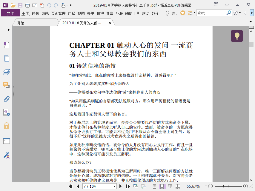This screenshot has width=255, height=191.
Task: Open the comments panel
Action: (x=7, y=85)
